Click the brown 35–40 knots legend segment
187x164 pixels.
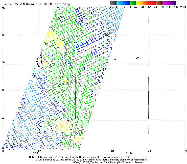(x=159, y=3)
